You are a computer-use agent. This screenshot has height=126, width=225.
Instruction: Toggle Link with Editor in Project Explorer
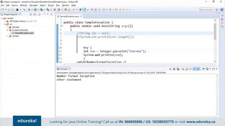point(34,14)
